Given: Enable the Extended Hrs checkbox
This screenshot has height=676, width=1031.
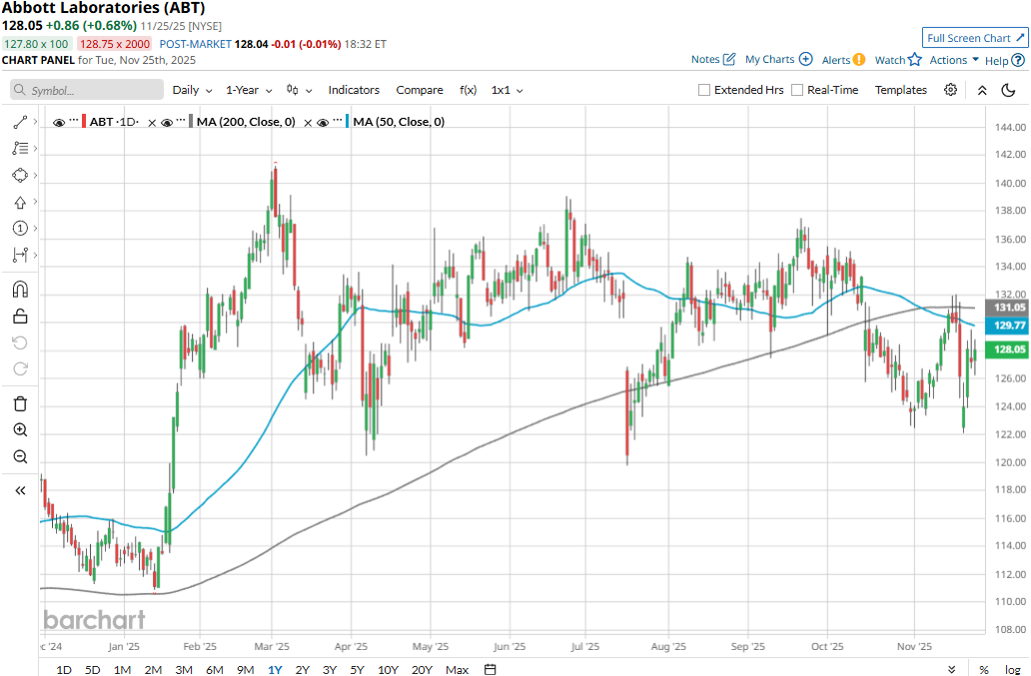Looking at the screenshot, I should coord(704,90).
